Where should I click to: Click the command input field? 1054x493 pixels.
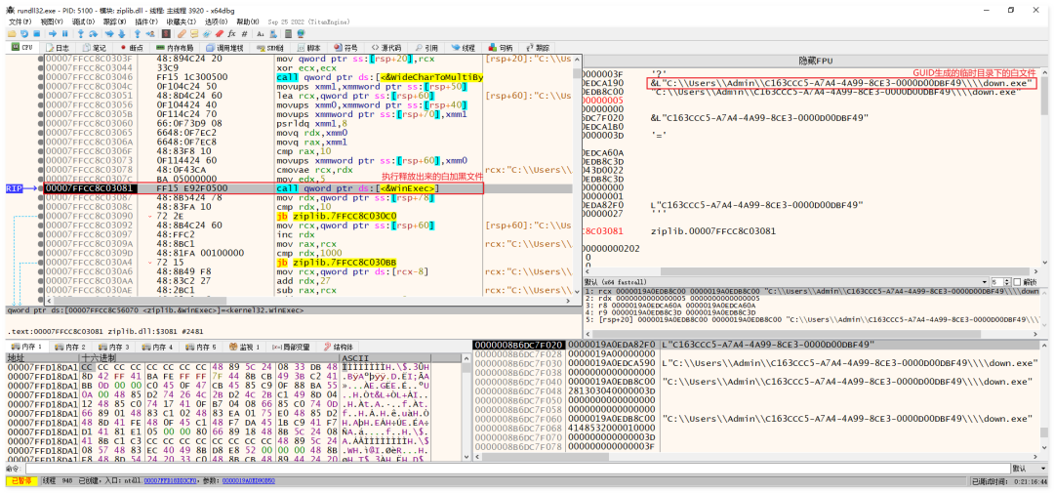(x=517, y=469)
